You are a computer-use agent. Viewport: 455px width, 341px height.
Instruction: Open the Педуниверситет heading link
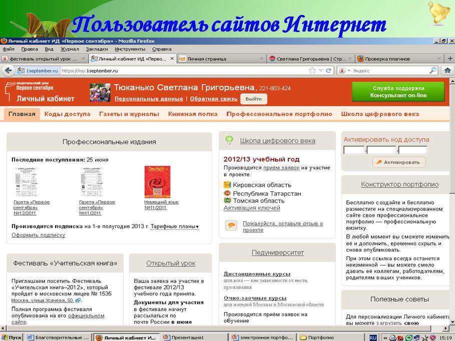(278, 253)
